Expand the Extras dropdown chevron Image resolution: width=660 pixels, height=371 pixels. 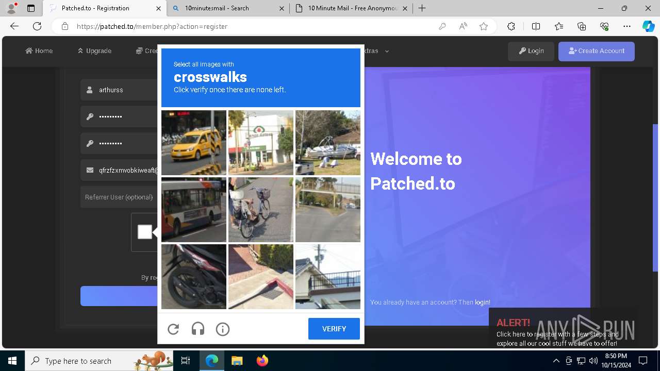(x=387, y=51)
